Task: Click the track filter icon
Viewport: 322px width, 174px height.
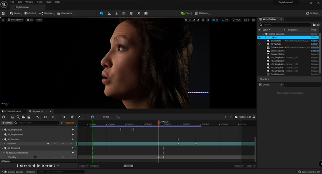Action: click(x=62, y=123)
